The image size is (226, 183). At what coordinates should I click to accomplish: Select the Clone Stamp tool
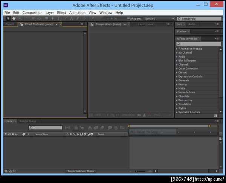[72, 18]
